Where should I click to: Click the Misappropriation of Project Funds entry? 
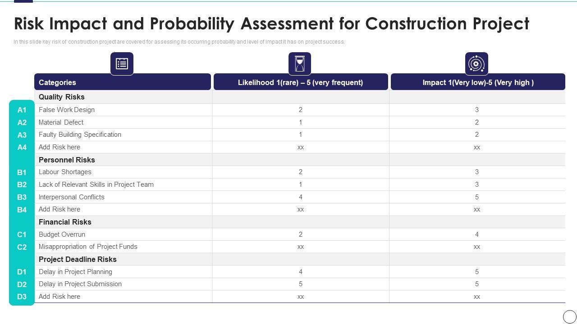(x=88, y=247)
